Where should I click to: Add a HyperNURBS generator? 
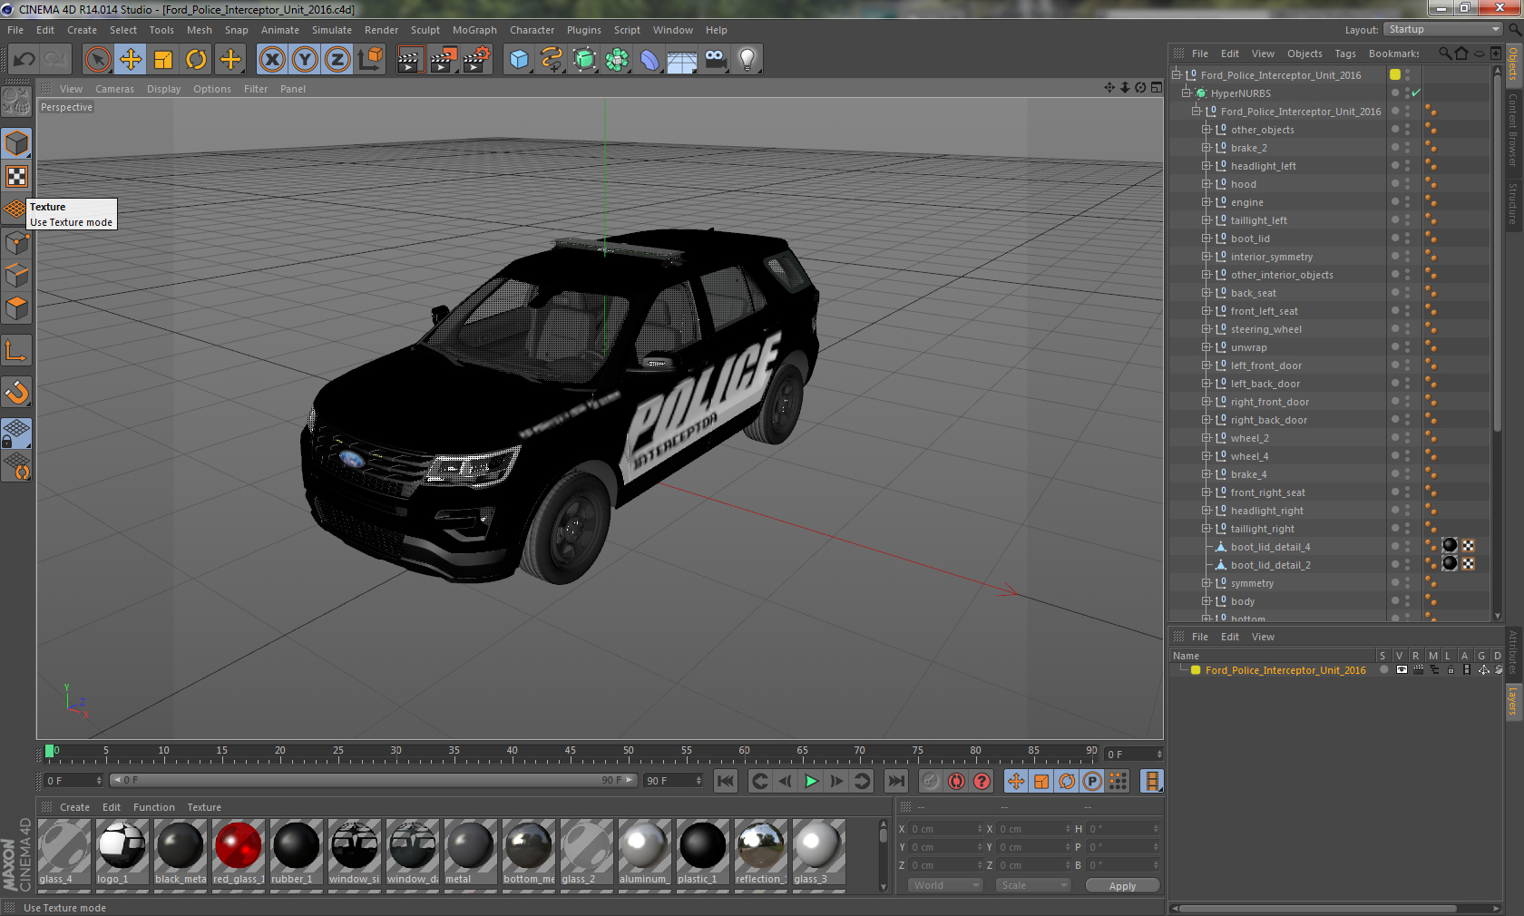click(584, 60)
